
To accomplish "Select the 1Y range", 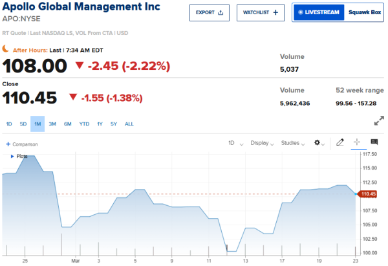I will click(100, 124).
